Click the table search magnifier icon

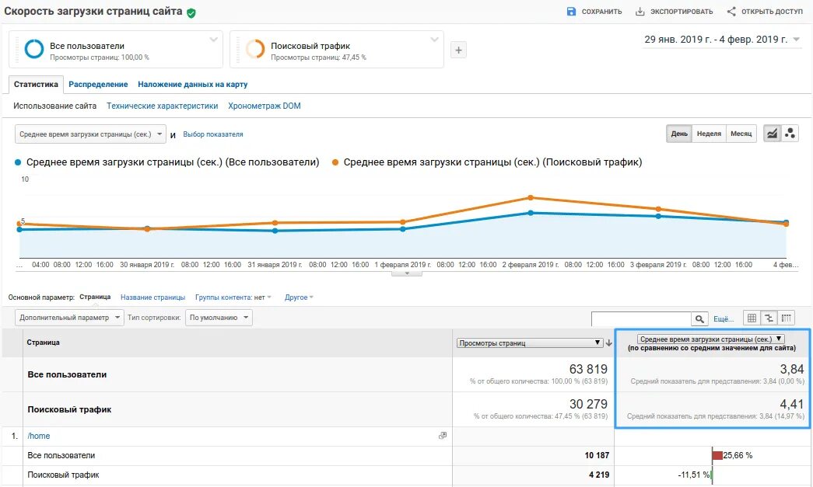pyautogui.click(x=699, y=318)
